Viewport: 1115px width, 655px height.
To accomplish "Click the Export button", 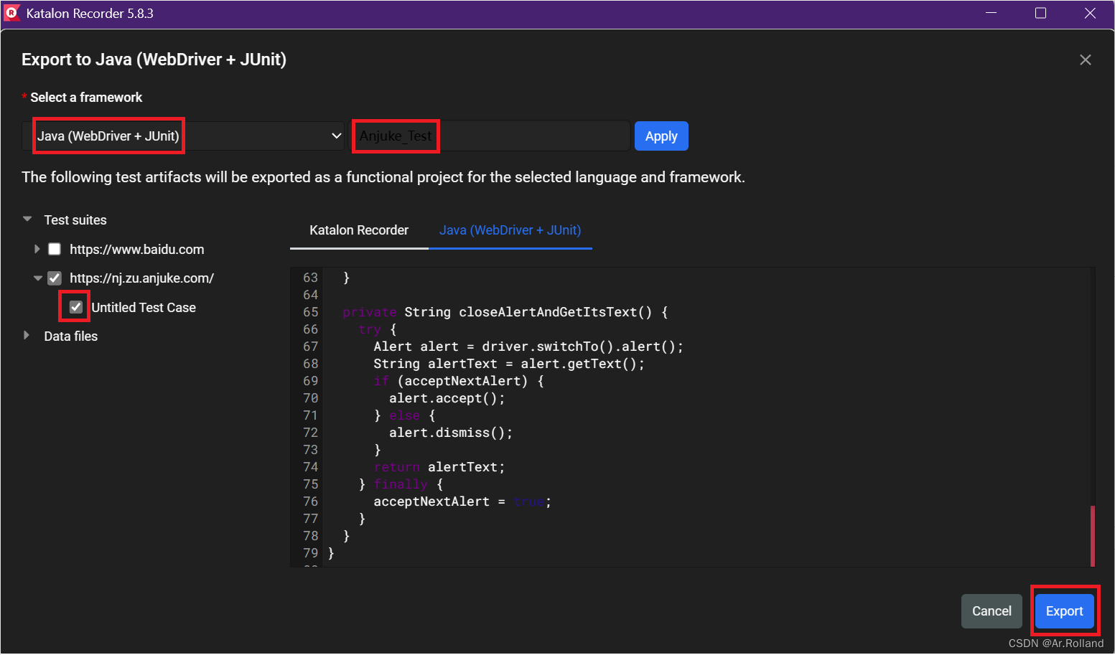I will pos(1065,611).
